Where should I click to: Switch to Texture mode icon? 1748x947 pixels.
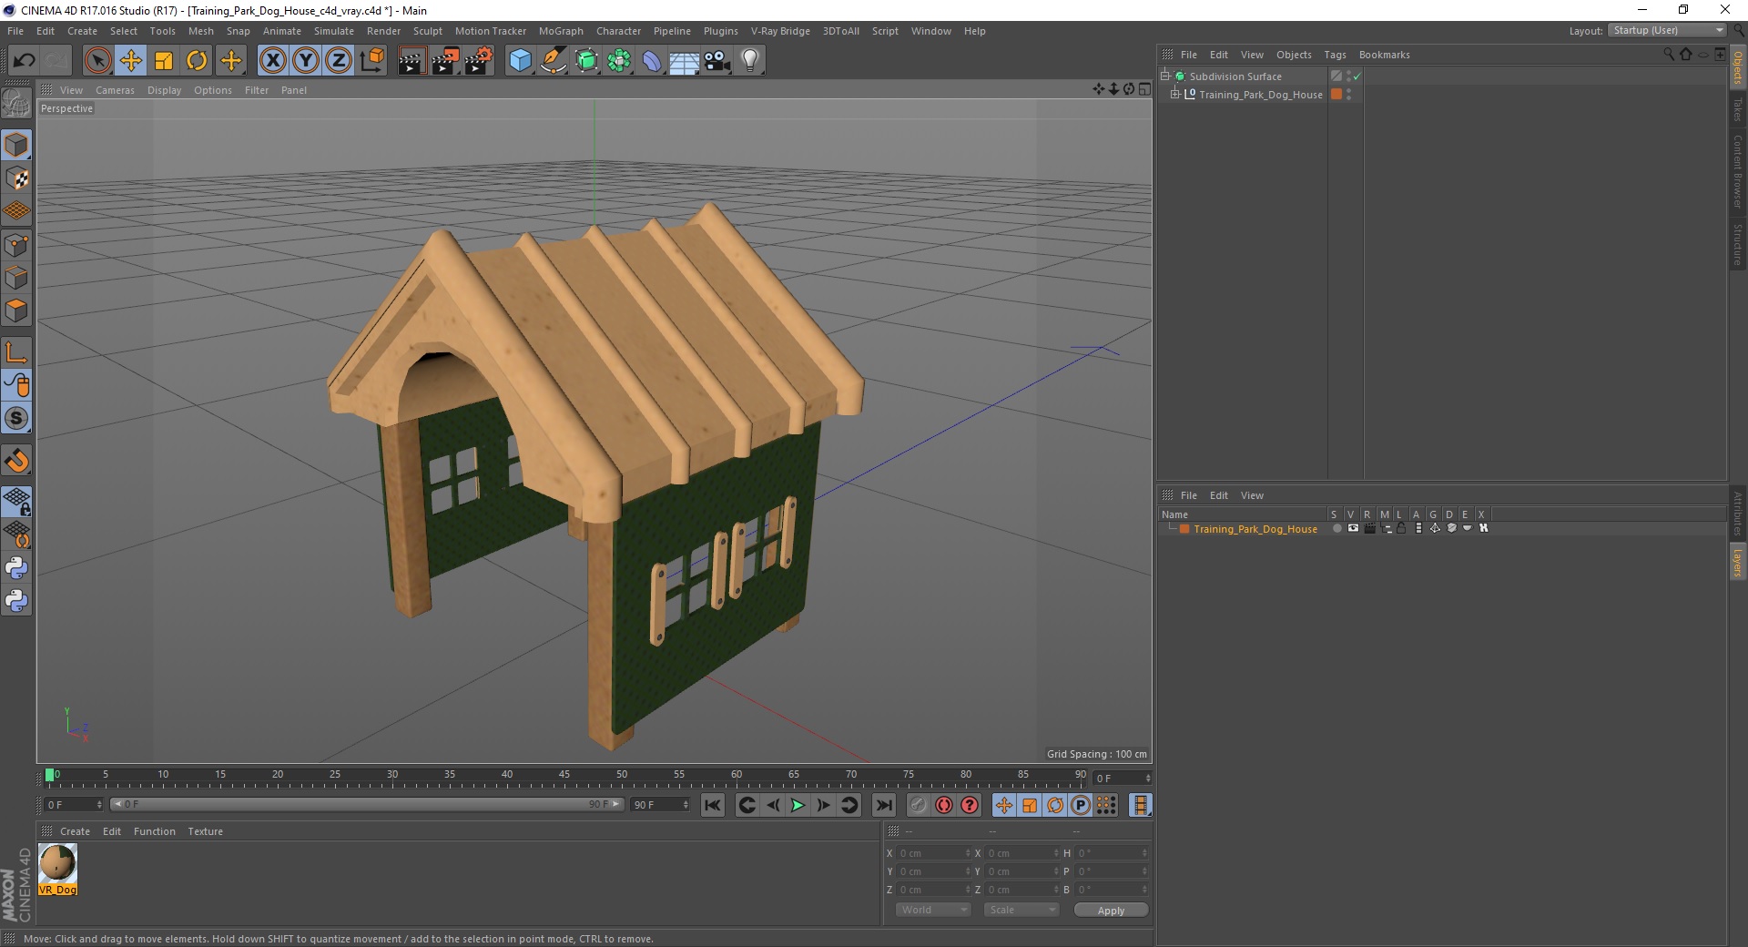coord(16,178)
